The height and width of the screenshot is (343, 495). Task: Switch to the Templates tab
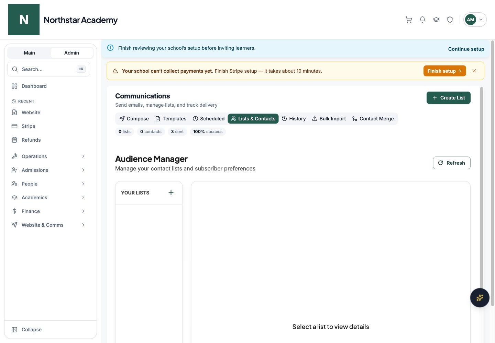coord(171,119)
